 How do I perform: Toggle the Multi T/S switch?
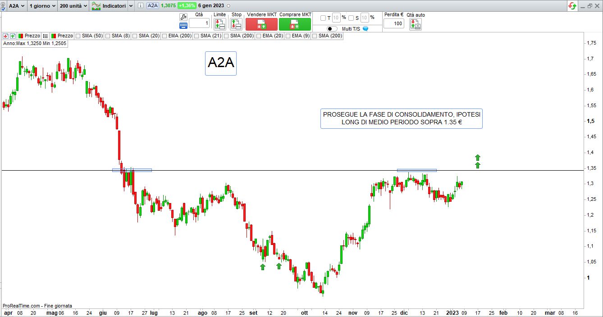[332, 28]
